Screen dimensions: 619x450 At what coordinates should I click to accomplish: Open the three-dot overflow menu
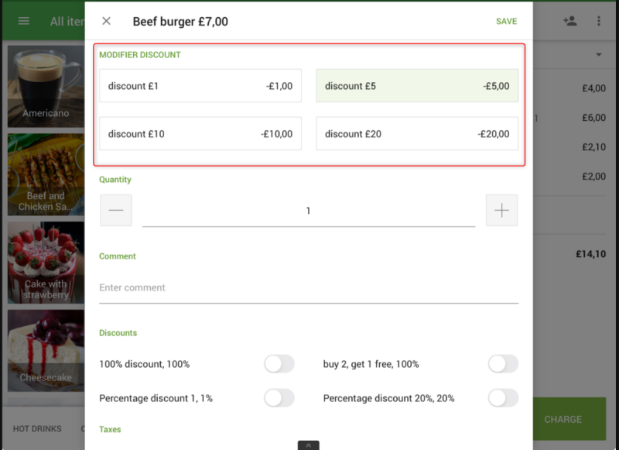coord(599,21)
